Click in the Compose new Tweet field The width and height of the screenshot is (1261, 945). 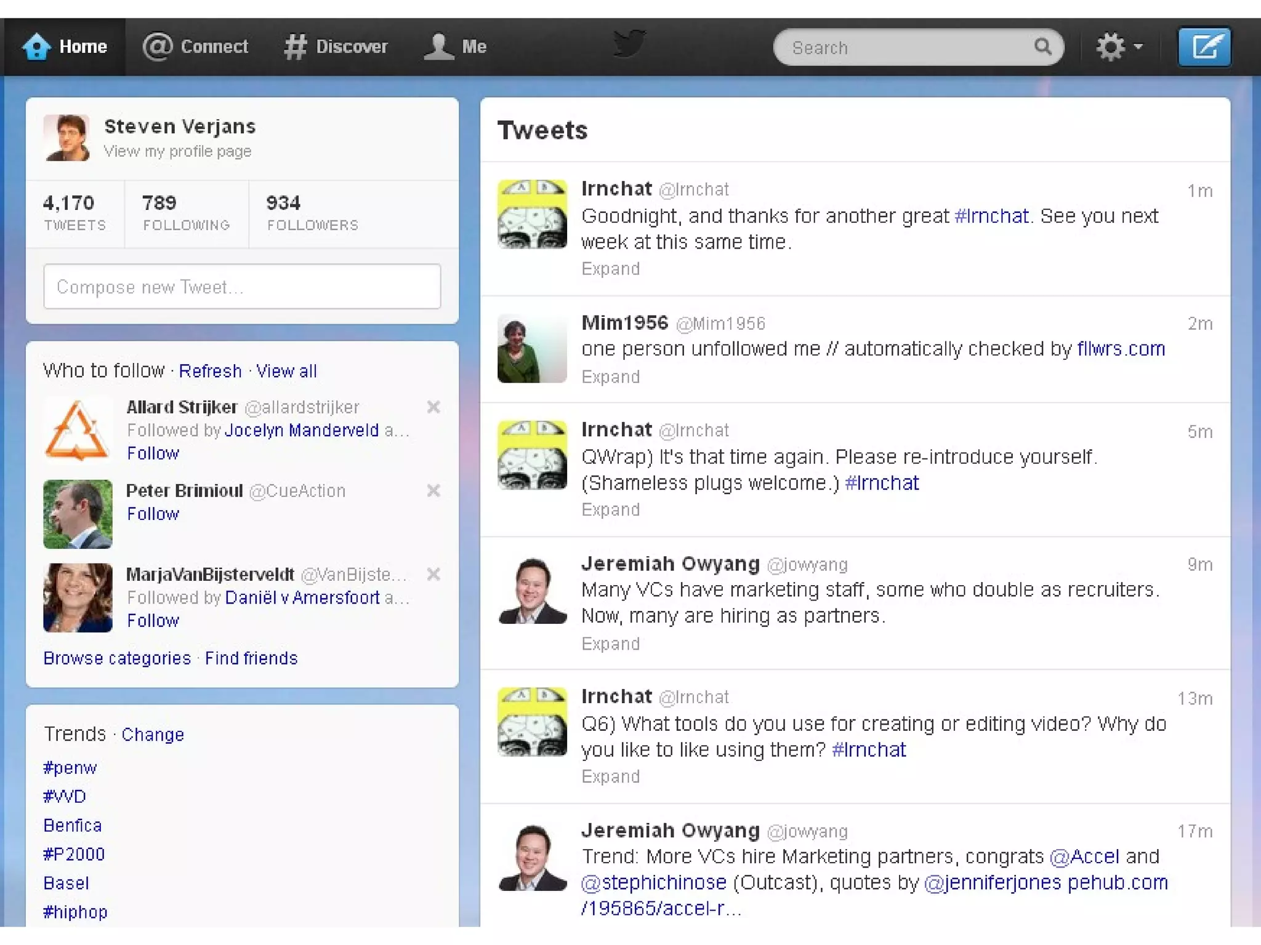tap(242, 287)
